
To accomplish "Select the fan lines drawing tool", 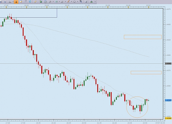I will (62, 2).
